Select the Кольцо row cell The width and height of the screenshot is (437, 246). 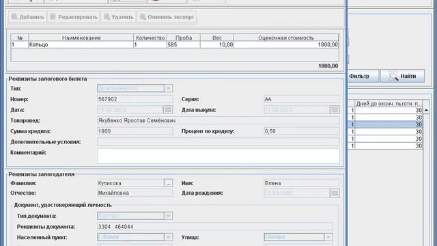(x=81, y=44)
